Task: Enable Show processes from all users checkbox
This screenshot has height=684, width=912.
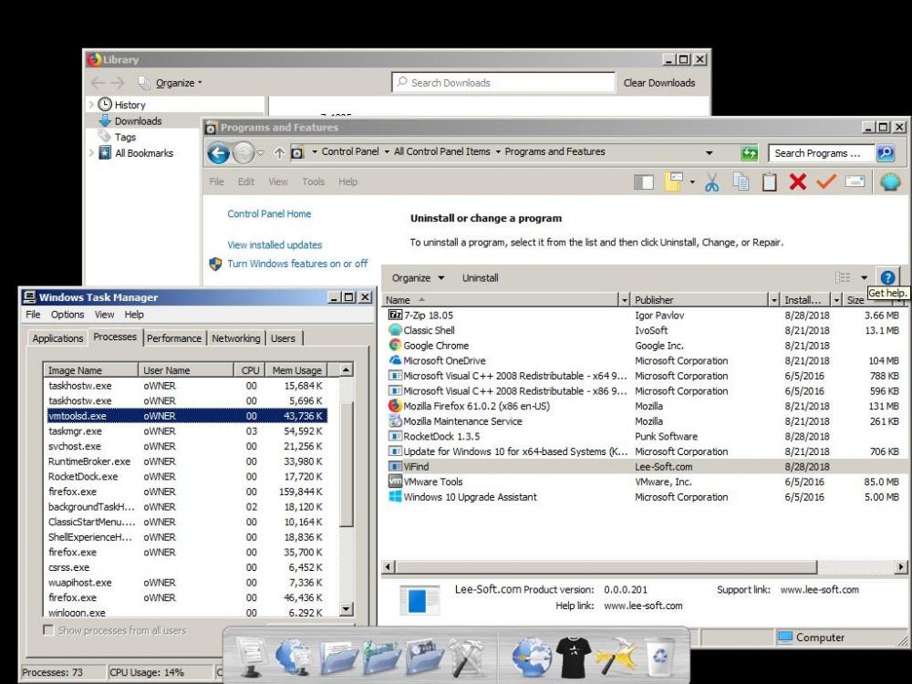Action: pos(49,631)
